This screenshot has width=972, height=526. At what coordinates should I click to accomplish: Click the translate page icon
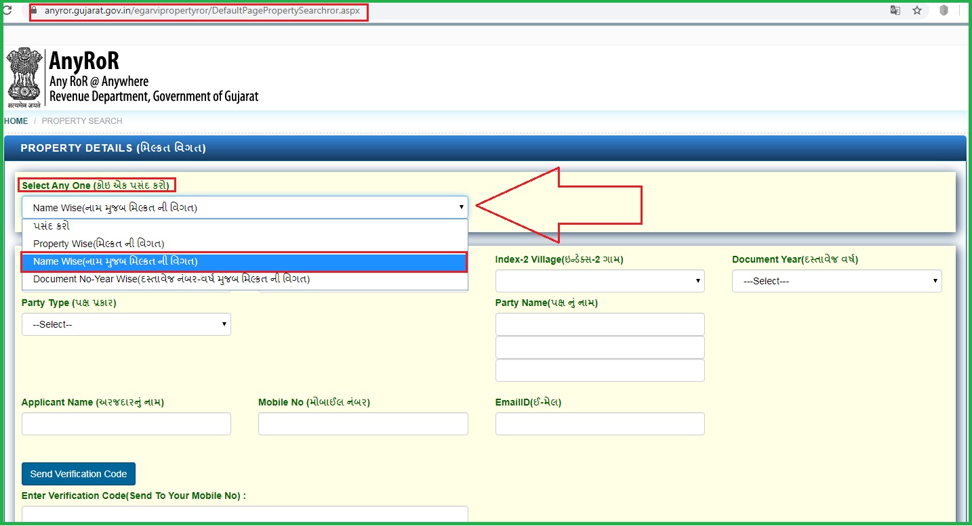[895, 11]
